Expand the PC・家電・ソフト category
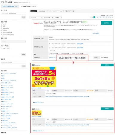 [x=6, y=83]
